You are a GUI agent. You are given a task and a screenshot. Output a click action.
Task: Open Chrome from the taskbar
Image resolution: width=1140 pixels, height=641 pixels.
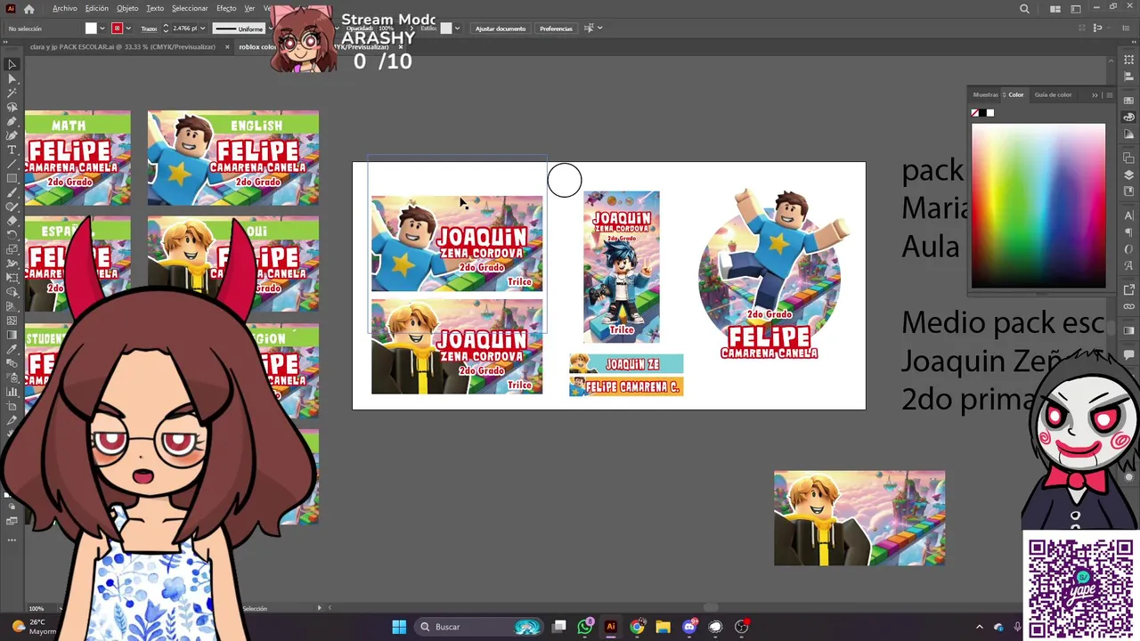(x=637, y=627)
